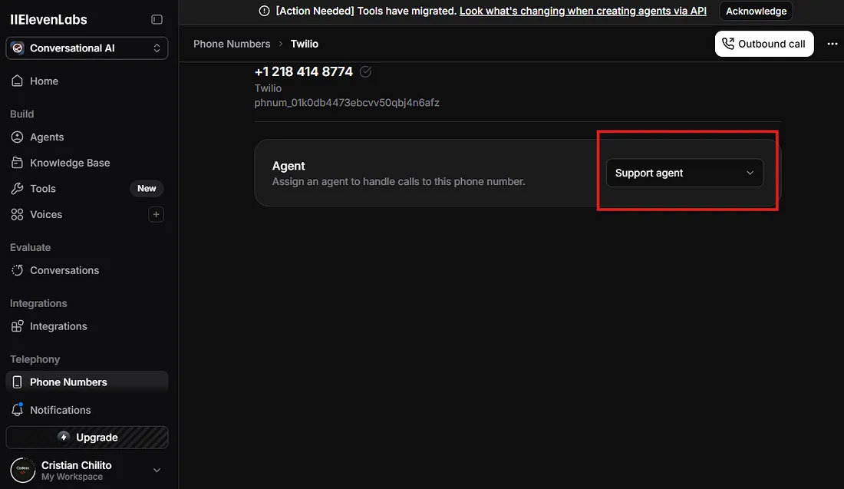Select Phone Numbers in sidebar
Viewport: 844px width, 489px height.
[x=87, y=382]
